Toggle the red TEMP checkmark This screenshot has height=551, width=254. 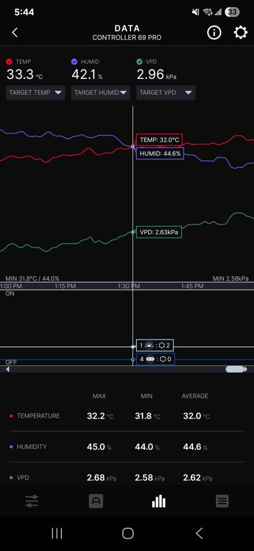click(10, 62)
